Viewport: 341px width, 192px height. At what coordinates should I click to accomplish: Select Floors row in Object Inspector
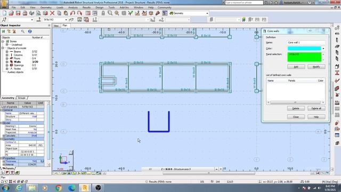[25, 58]
